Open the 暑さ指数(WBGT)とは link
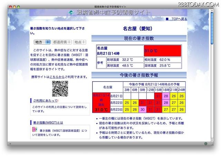The height and width of the screenshot is (156, 221). pos(48,123)
